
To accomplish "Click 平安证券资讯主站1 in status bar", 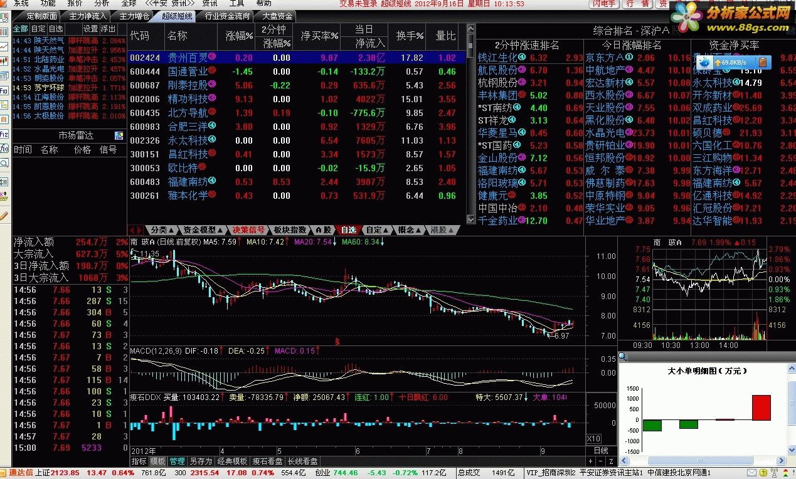I will 612,472.
